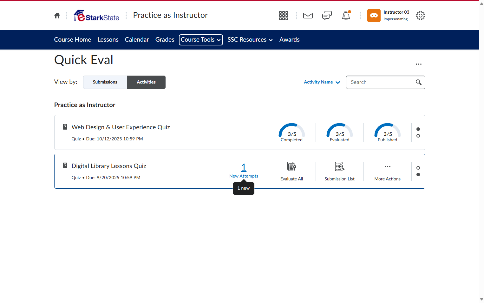The width and height of the screenshot is (484, 303).
Task: Click the Stark State logo
Action: click(x=96, y=16)
